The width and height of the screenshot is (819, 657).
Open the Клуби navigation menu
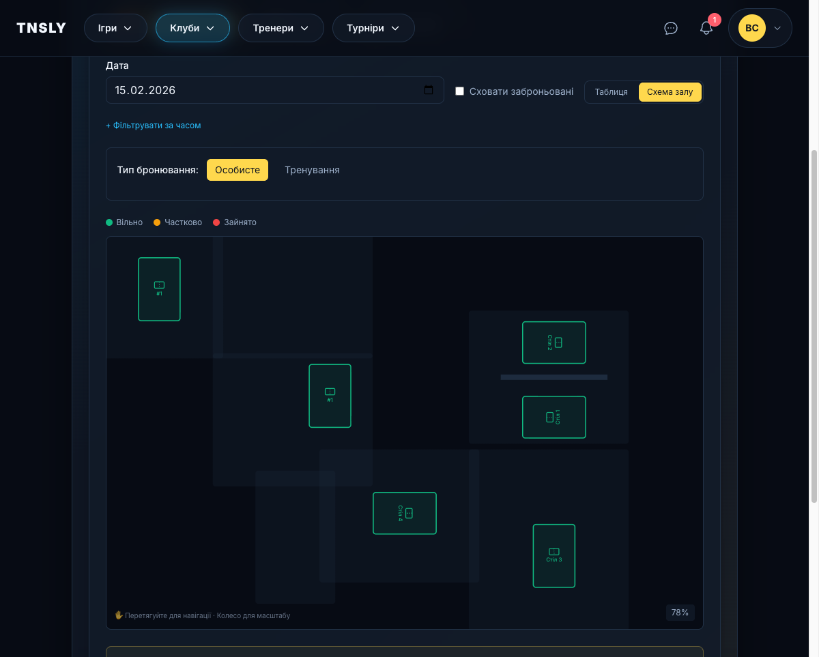click(x=192, y=28)
